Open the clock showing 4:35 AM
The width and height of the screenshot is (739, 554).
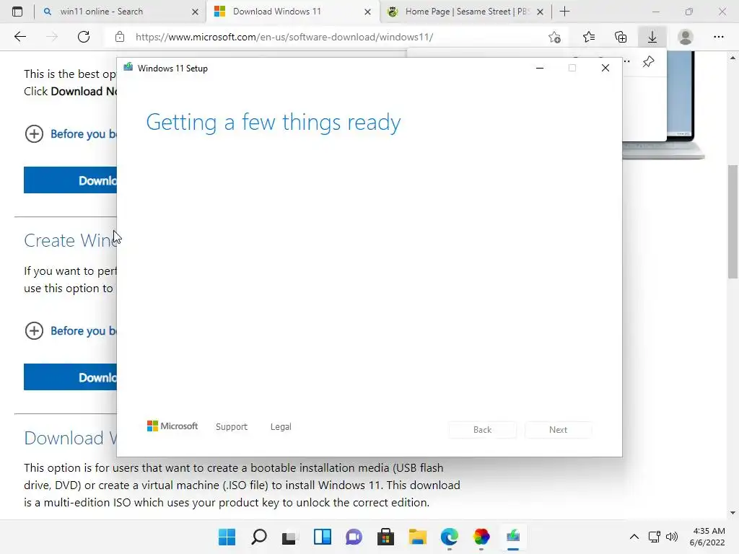click(x=707, y=537)
